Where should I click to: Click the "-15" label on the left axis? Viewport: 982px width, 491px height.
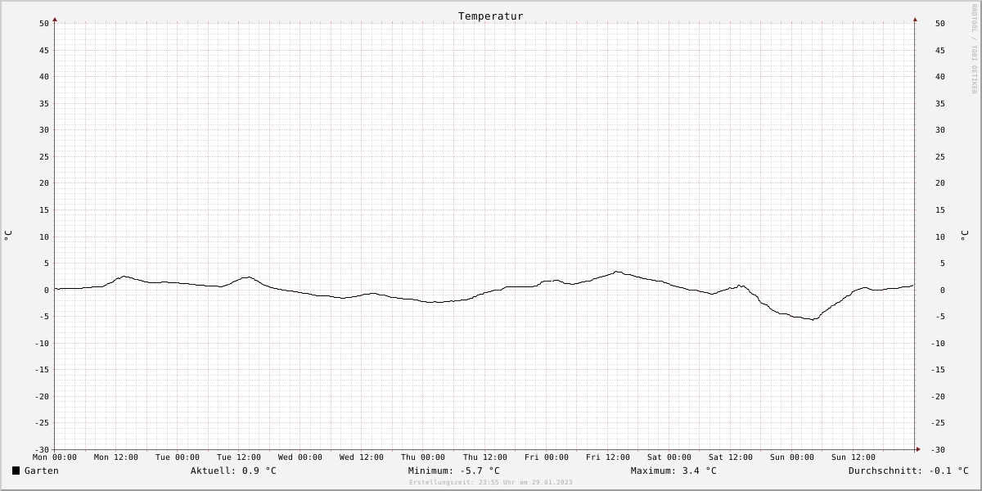(x=42, y=370)
